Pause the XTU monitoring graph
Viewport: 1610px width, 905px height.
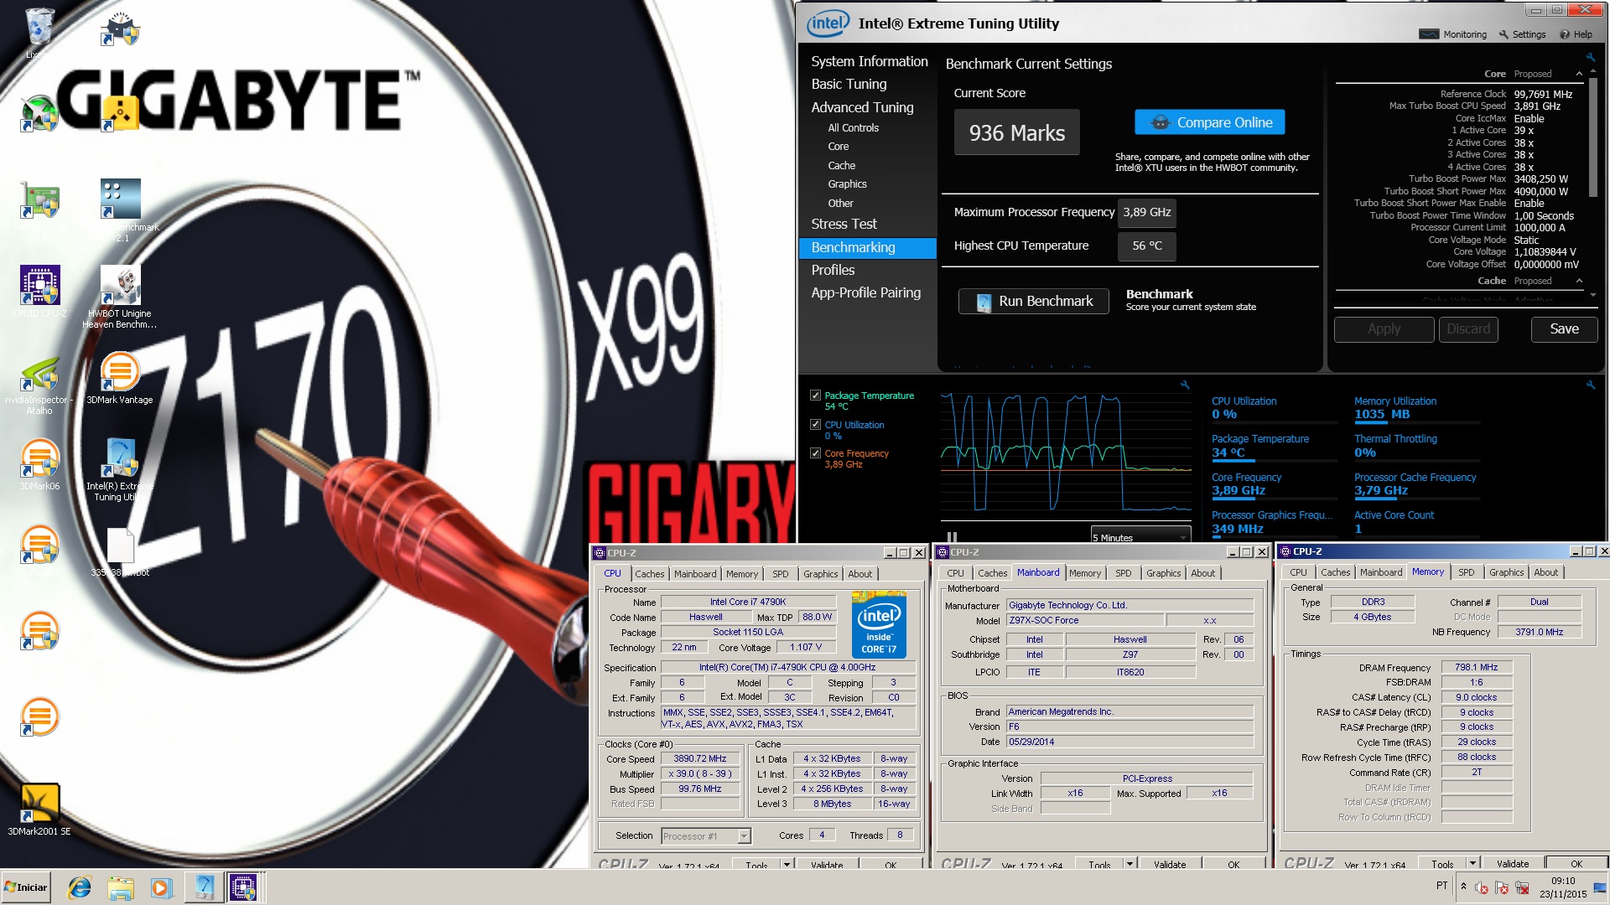click(x=952, y=536)
